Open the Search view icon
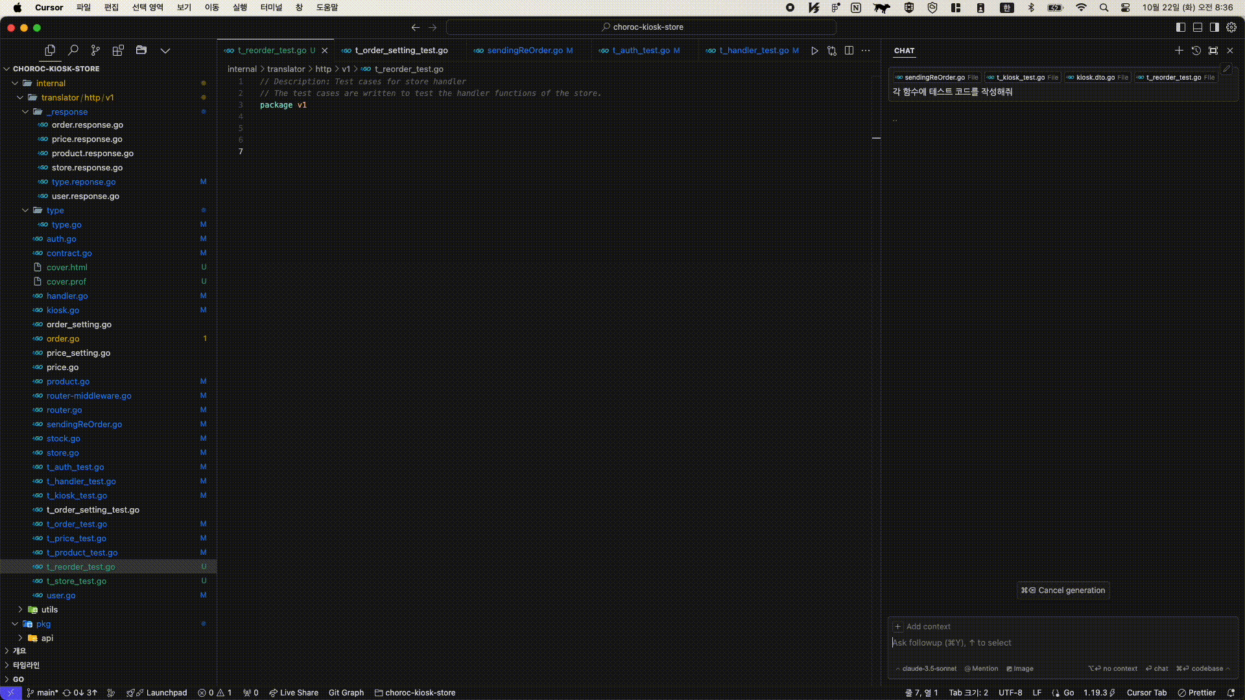 click(73, 50)
